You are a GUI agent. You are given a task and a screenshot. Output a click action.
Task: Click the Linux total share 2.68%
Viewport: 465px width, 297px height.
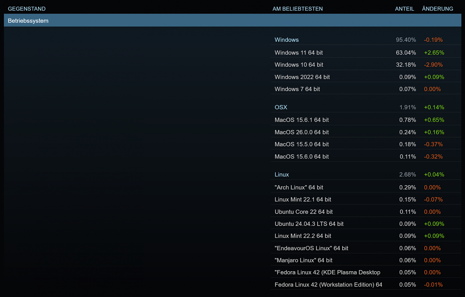408,175
